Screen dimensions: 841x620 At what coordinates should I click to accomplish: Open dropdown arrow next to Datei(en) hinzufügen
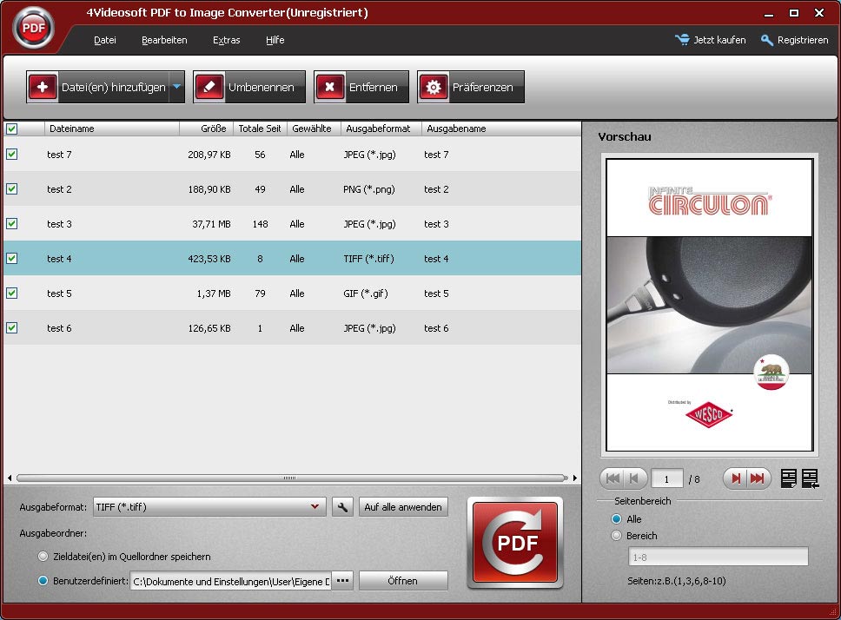tap(176, 87)
